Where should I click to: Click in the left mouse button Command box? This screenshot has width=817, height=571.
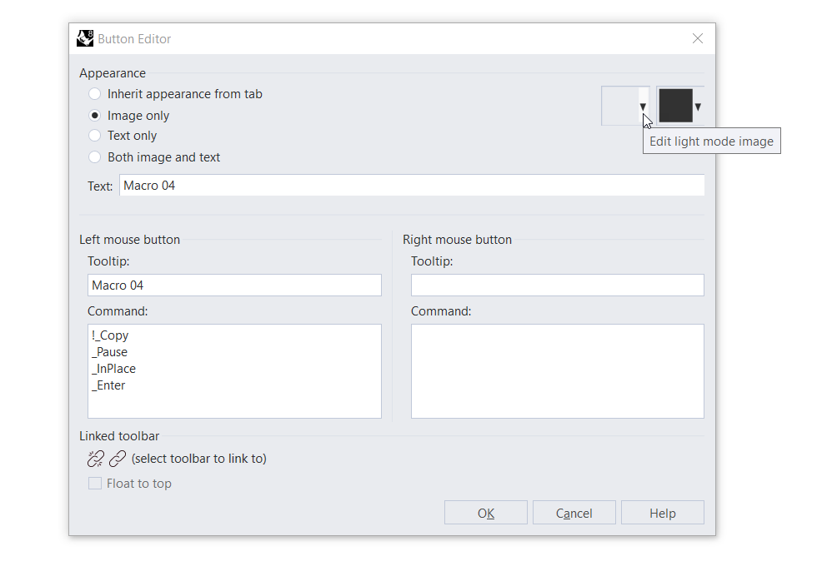coord(234,371)
